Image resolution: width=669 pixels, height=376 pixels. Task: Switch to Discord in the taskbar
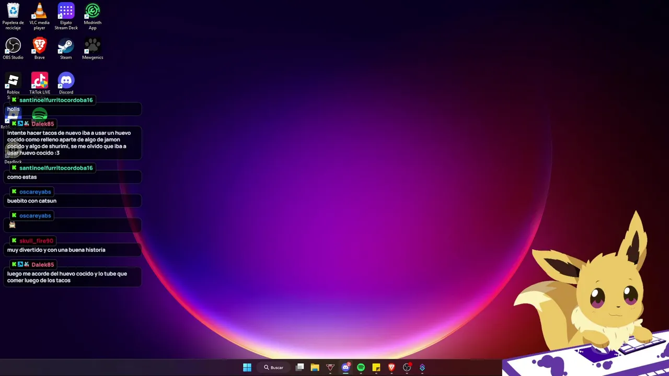pos(345,368)
